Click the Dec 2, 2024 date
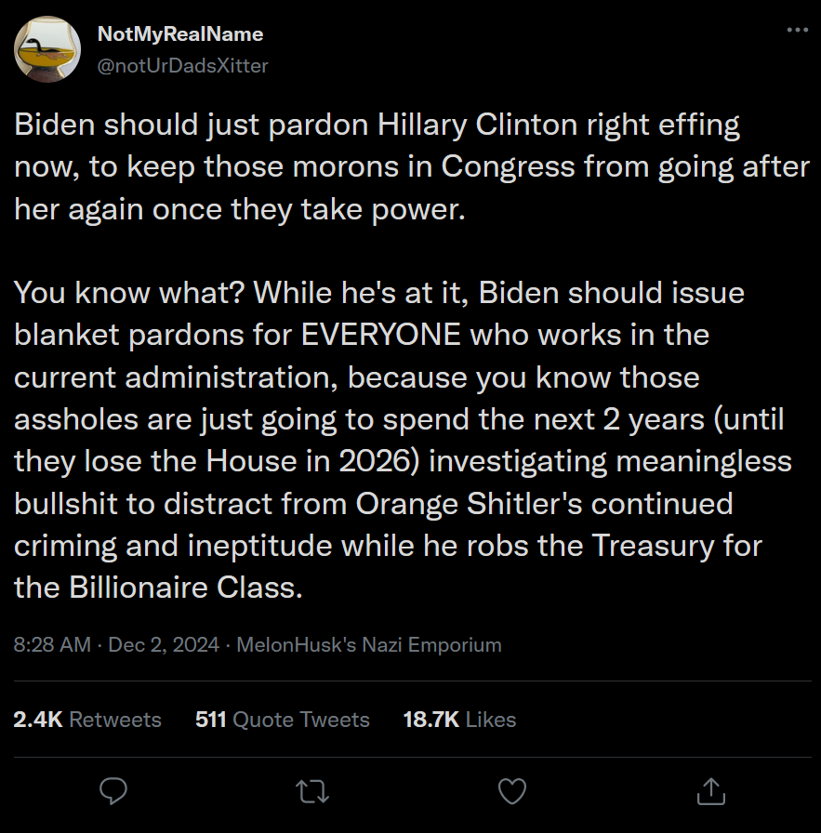 coord(164,644)
